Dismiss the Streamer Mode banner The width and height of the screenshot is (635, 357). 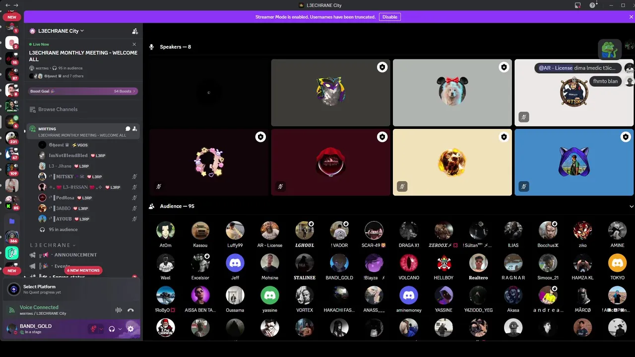(631, 17)
